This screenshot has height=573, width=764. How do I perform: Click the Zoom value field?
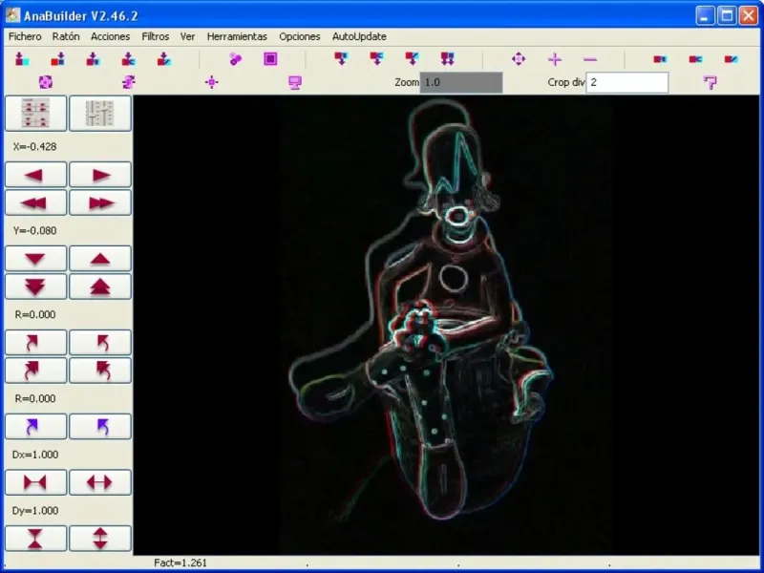coord(461,83)
